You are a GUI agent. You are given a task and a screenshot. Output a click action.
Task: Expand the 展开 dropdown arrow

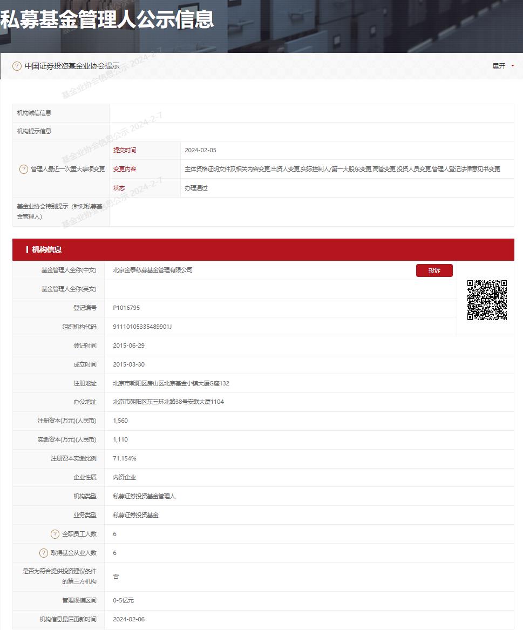[x=513, y=66]
